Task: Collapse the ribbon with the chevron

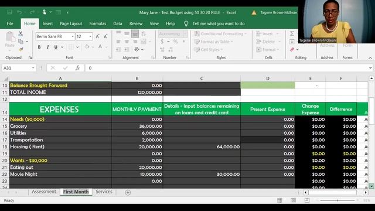Action: coord(370,58)
